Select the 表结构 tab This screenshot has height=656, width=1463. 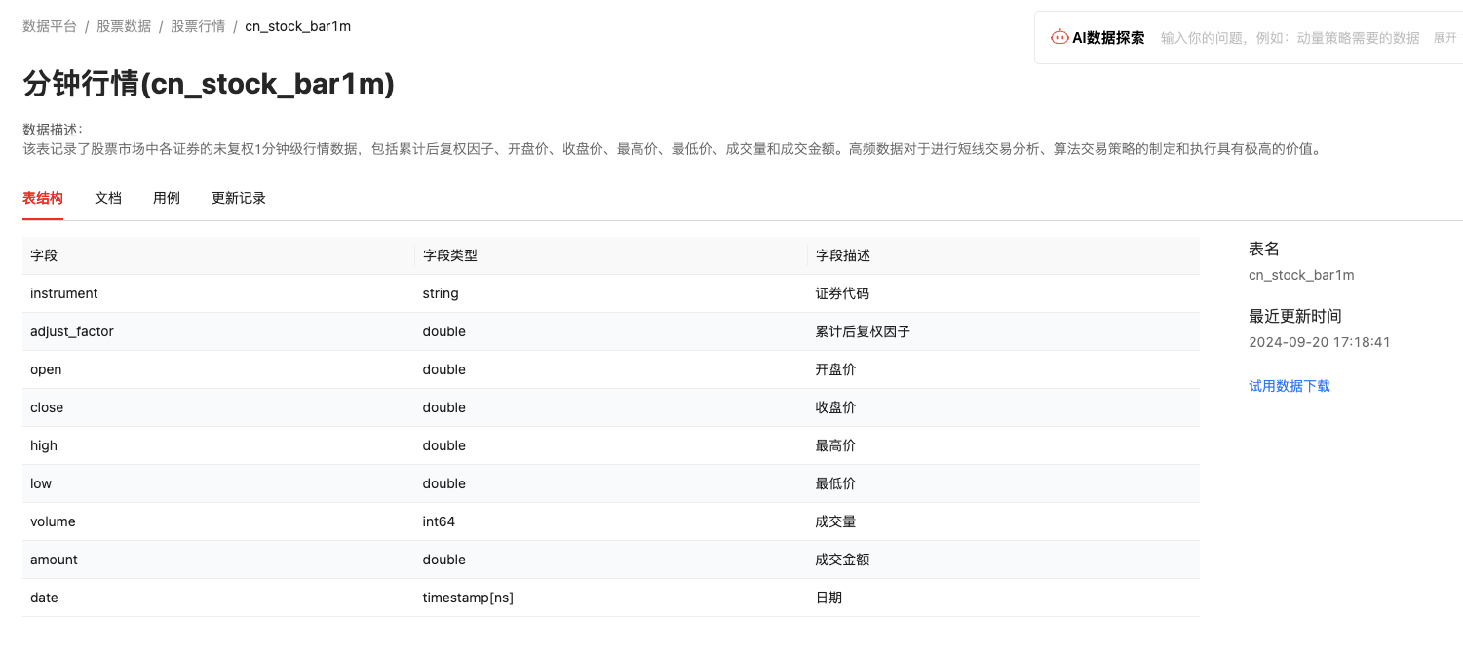pos(43,198)
